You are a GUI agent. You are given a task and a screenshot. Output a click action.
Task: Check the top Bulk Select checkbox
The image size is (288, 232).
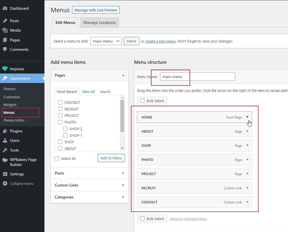(142, 101)
